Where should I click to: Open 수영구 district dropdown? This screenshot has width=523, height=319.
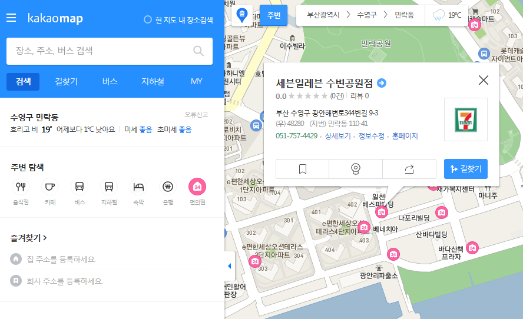(x=367, y=15)
